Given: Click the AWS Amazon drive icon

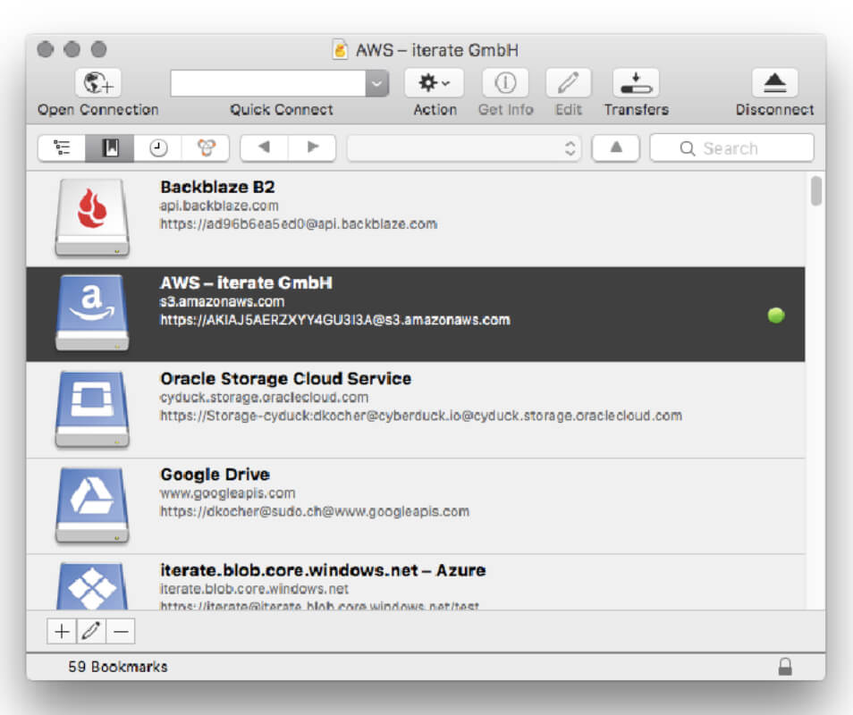Looking at the screenshot, I should [92, 313].
